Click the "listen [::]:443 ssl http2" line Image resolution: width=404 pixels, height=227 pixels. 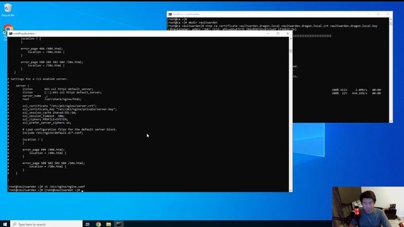click(62, 93)
